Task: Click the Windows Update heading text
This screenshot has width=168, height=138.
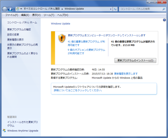Action: tap(60, 24)
